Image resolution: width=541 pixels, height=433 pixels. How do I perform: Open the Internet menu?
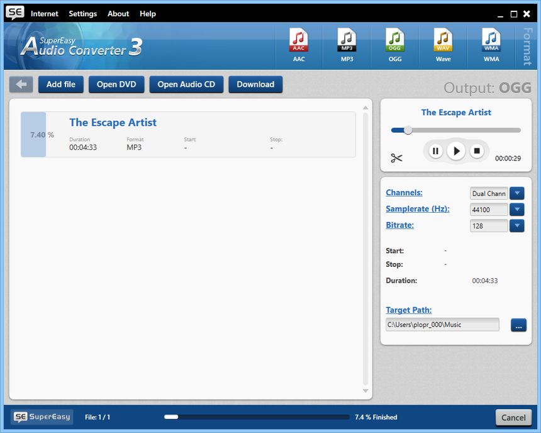click(x=45, y=14)
